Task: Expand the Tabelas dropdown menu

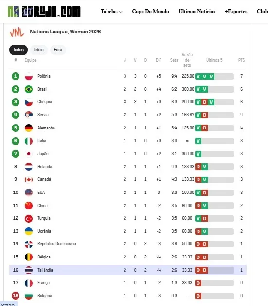Action: [111, 11]
